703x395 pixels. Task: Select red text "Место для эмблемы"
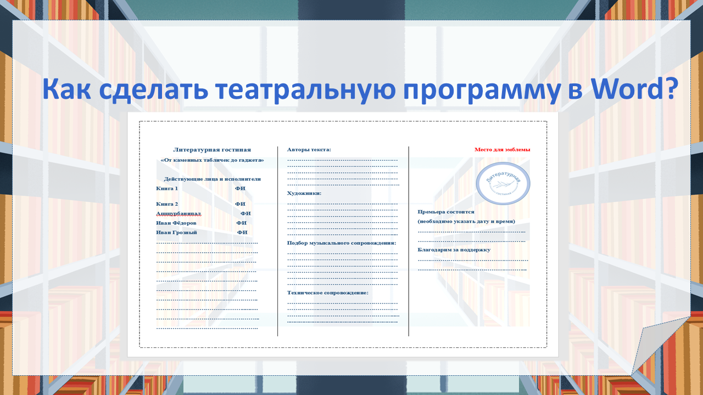(503, 149)
